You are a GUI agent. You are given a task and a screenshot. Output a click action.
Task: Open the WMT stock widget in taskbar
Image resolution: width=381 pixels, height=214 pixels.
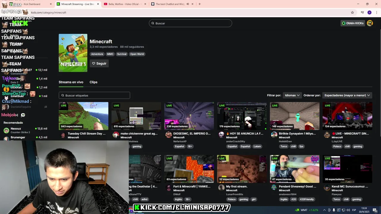point(307,210)
